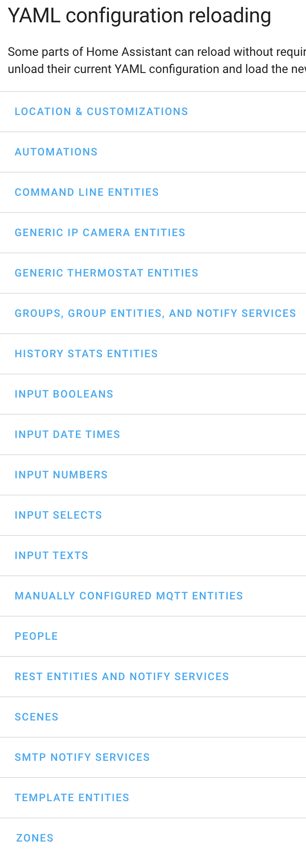The height and width of the screenshot is (851, 306).
Task: Reload Command Line Entities
Action: [x=87, y=192]
